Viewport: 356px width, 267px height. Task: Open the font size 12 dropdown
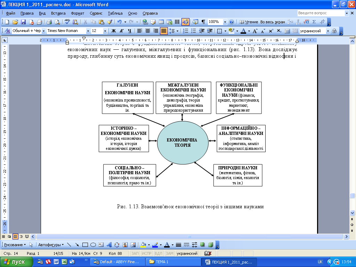(x=105, y=31)
